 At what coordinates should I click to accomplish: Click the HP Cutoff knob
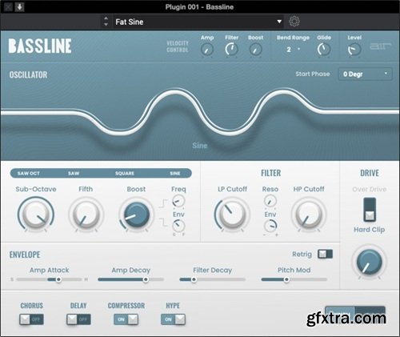click(309, 215)
